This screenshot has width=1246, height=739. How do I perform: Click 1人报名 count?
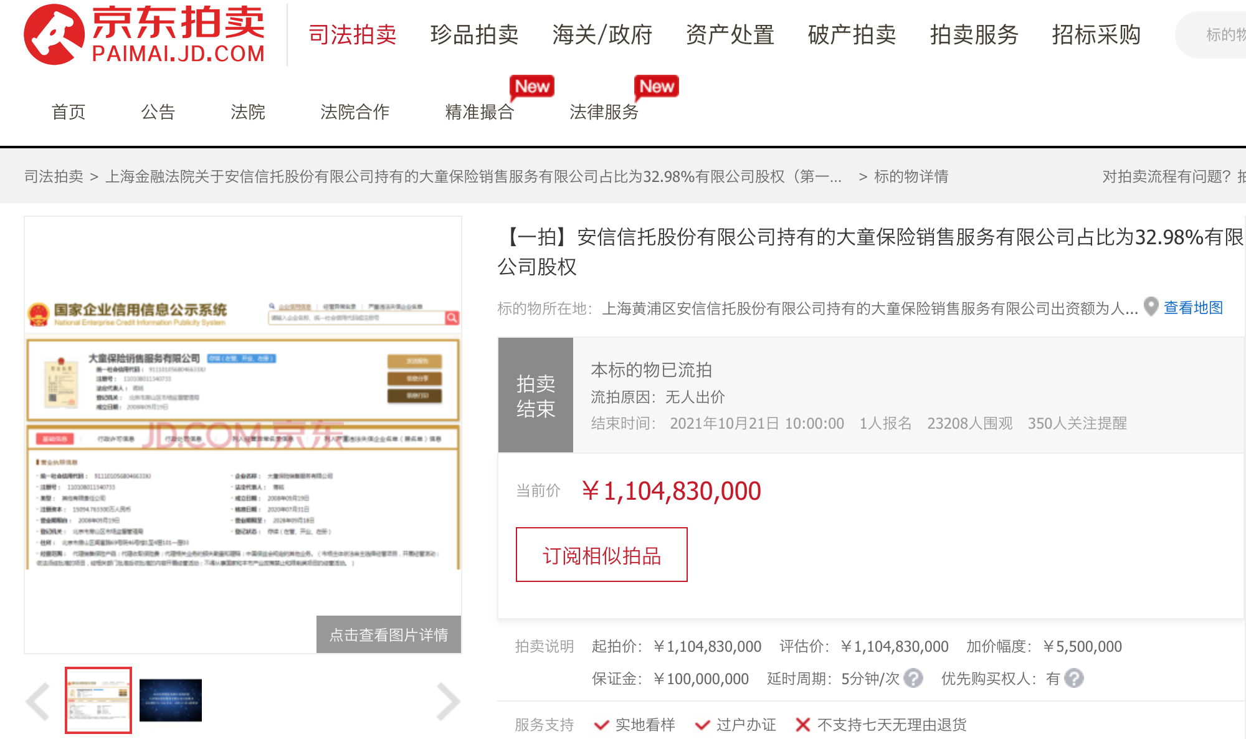click(x=885, y=424)
